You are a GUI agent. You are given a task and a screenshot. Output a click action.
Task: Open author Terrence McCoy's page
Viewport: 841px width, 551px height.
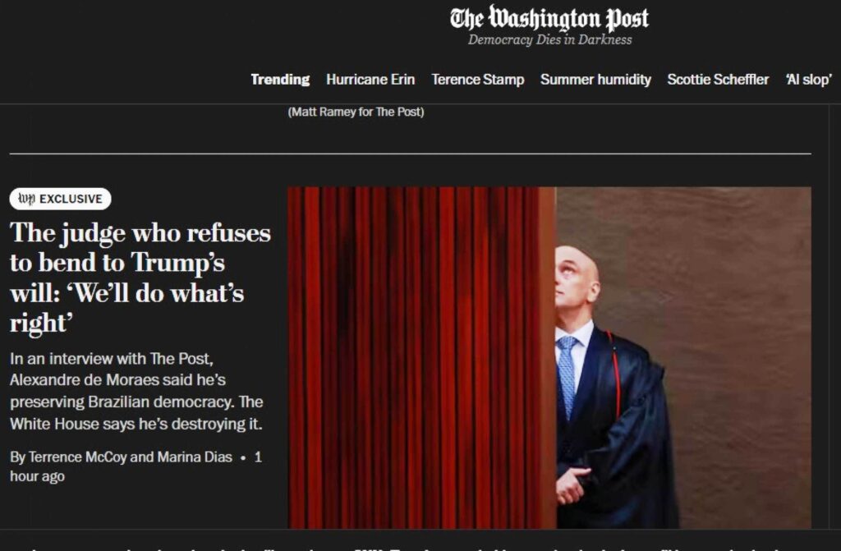click(x=77, y=457)
